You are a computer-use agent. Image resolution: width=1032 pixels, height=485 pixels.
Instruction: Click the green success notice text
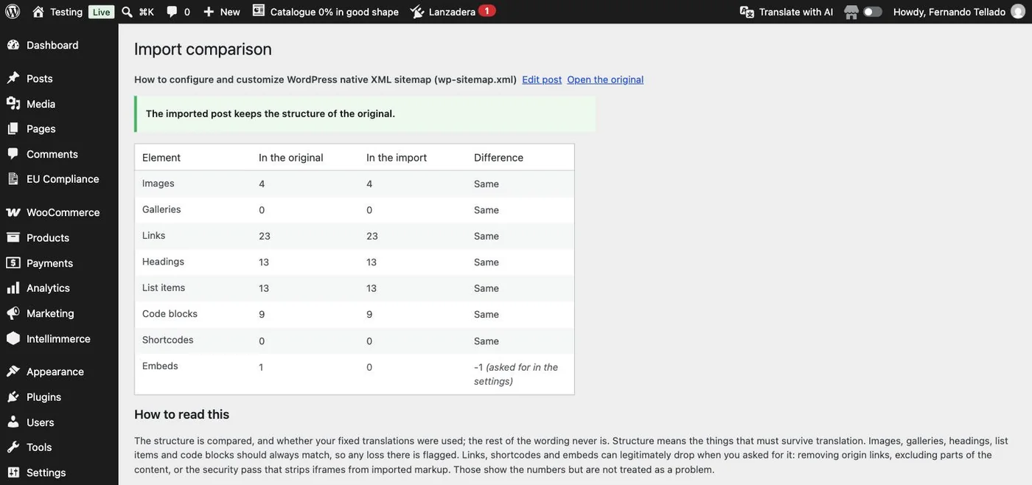tap(271, 114)
